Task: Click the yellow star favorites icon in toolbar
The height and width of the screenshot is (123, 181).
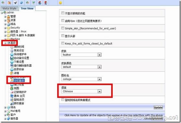Action: (x=60, y=3)
